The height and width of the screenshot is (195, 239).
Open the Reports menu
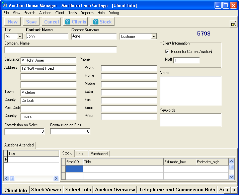click(87, 13)
